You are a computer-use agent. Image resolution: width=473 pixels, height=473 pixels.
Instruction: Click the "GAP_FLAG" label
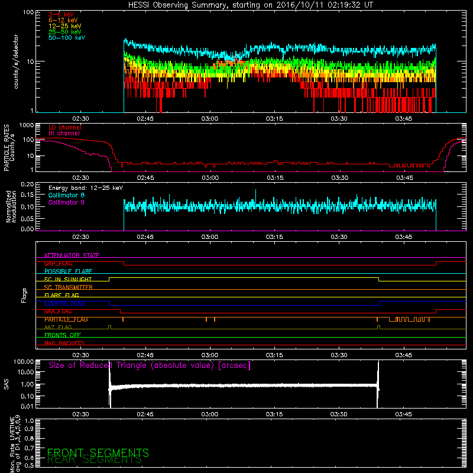click(x=58, y=263)
